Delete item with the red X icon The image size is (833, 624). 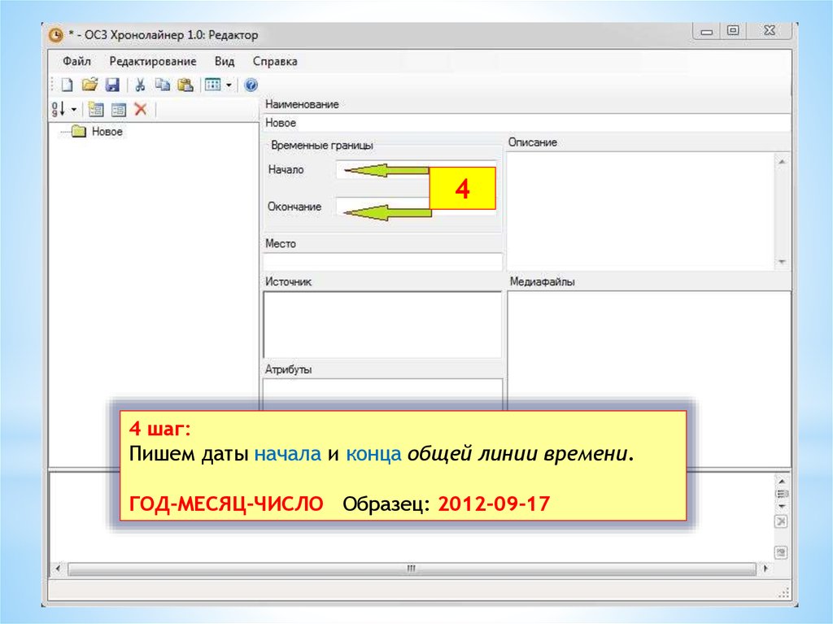[x=141, y=109]
